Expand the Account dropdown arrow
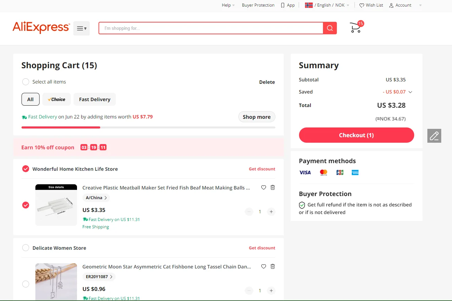This screenshot has height=301, width=452. (420, 5)
